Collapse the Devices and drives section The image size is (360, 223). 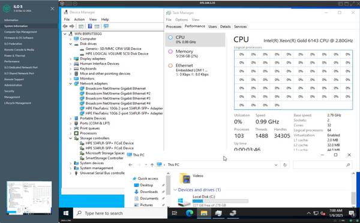click(175, 190)
